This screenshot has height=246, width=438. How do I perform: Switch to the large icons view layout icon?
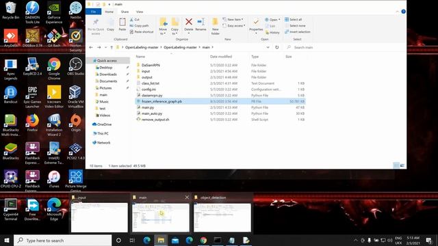pyautogui.click(x=402, y=165)
